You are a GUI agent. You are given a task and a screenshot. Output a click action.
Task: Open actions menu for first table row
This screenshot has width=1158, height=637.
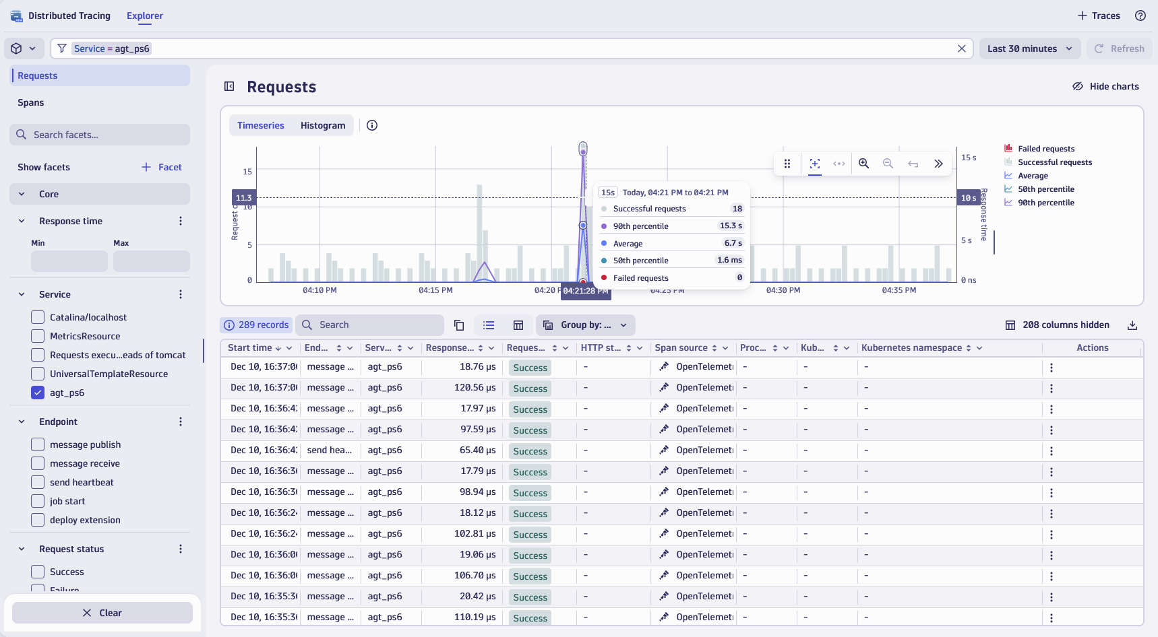coord(1052,368)
